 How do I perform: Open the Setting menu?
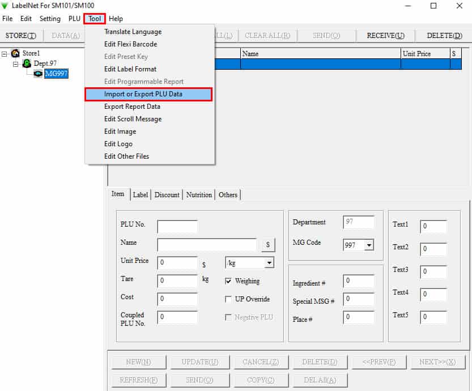tap(50, 19)
